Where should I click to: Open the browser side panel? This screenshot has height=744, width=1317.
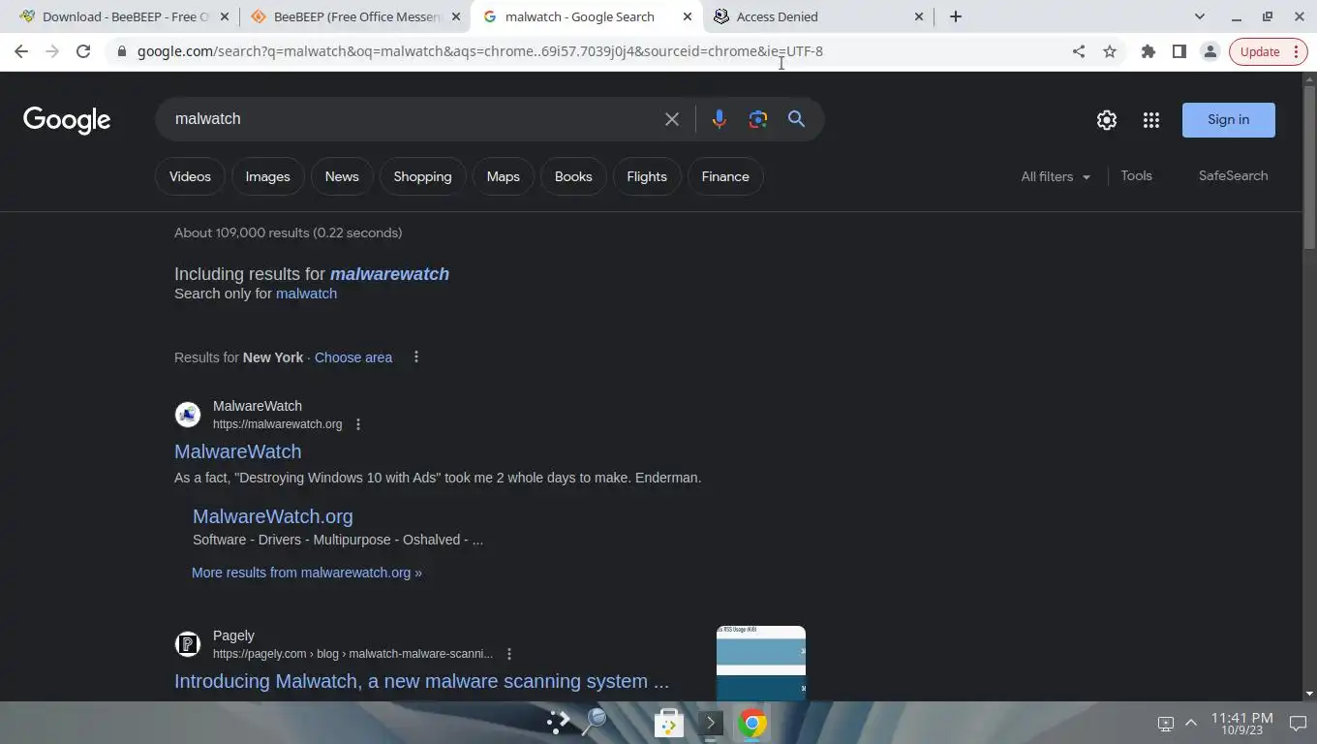1179,51
